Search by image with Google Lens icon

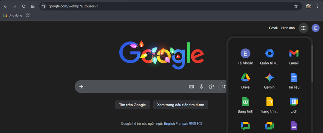pos(211,86)
